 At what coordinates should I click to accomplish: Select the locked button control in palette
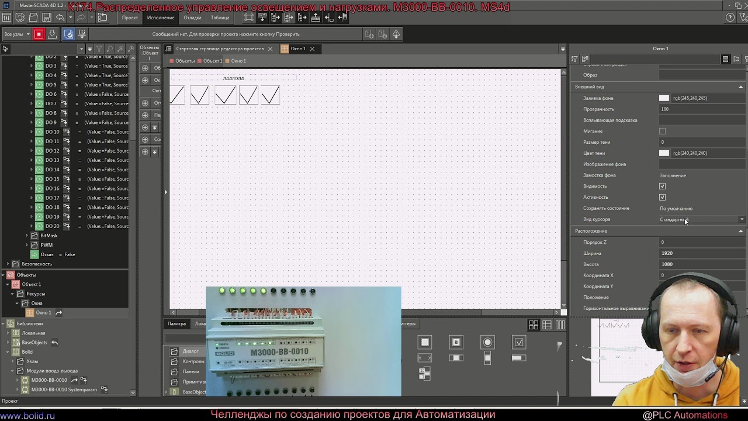456,342
